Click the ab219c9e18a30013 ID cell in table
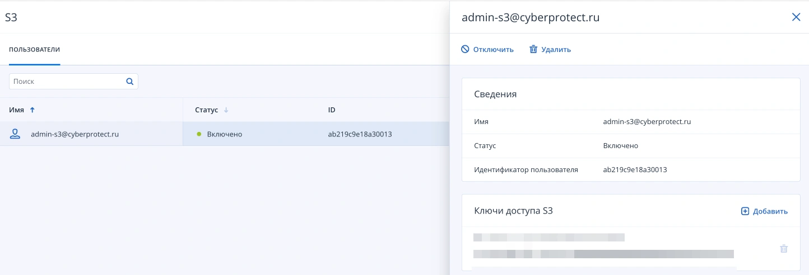Screen dimensions: 809x275 (360, 134)
